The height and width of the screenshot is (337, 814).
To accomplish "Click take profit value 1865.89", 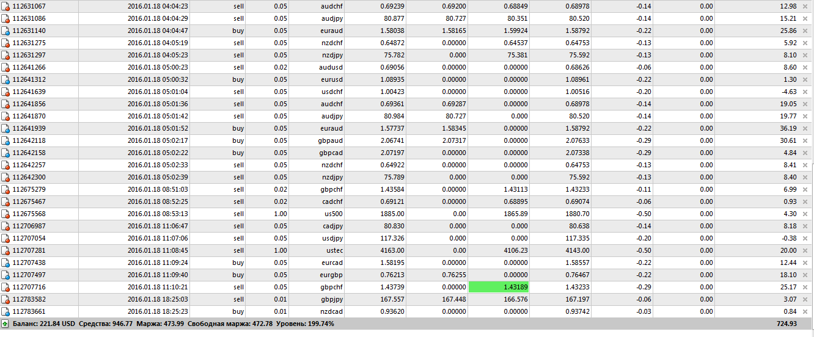I will pyautogui.click(x=516, y=214).
